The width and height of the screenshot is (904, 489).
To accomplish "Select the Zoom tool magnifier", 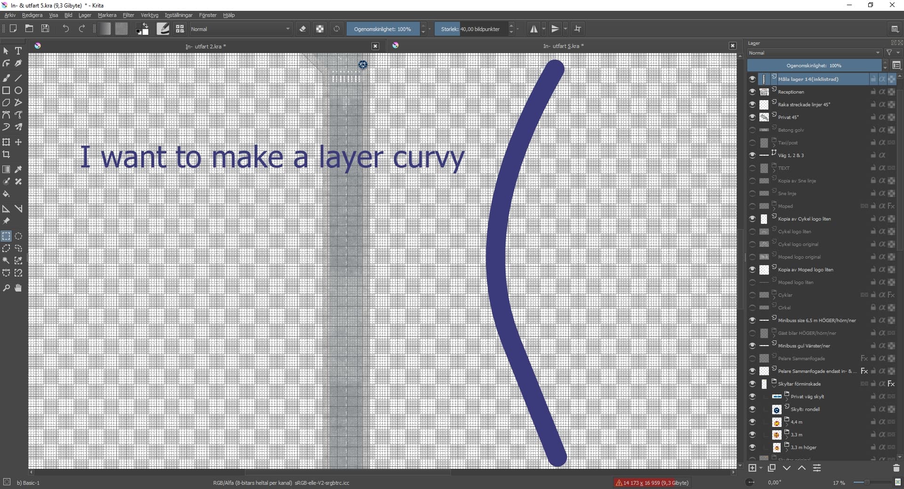I will 6,288.
